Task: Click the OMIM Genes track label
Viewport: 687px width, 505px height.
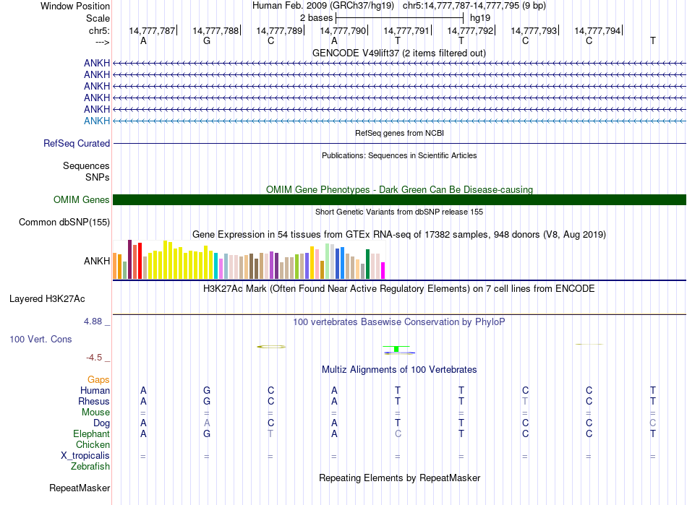Action: pos(82,200)
